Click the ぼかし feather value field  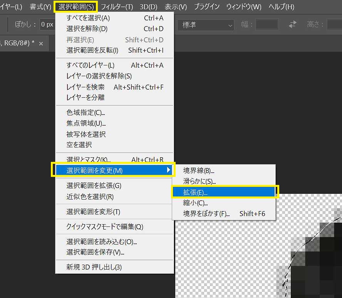(47, 24)
